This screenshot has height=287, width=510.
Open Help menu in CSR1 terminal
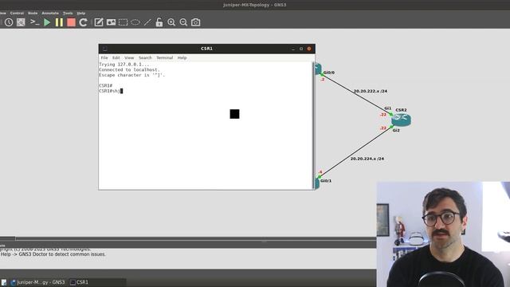[182, 57]
